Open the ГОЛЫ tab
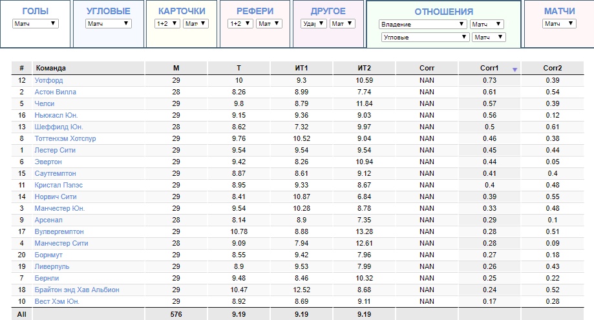The height and width of the screenshot is (320, 594). (x=35, y=12)
